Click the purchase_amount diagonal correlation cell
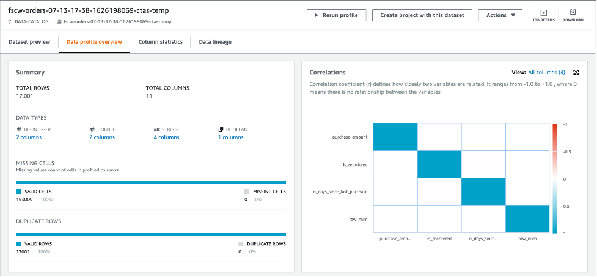The height and width of the screenshot is (277, 597). 395,137
